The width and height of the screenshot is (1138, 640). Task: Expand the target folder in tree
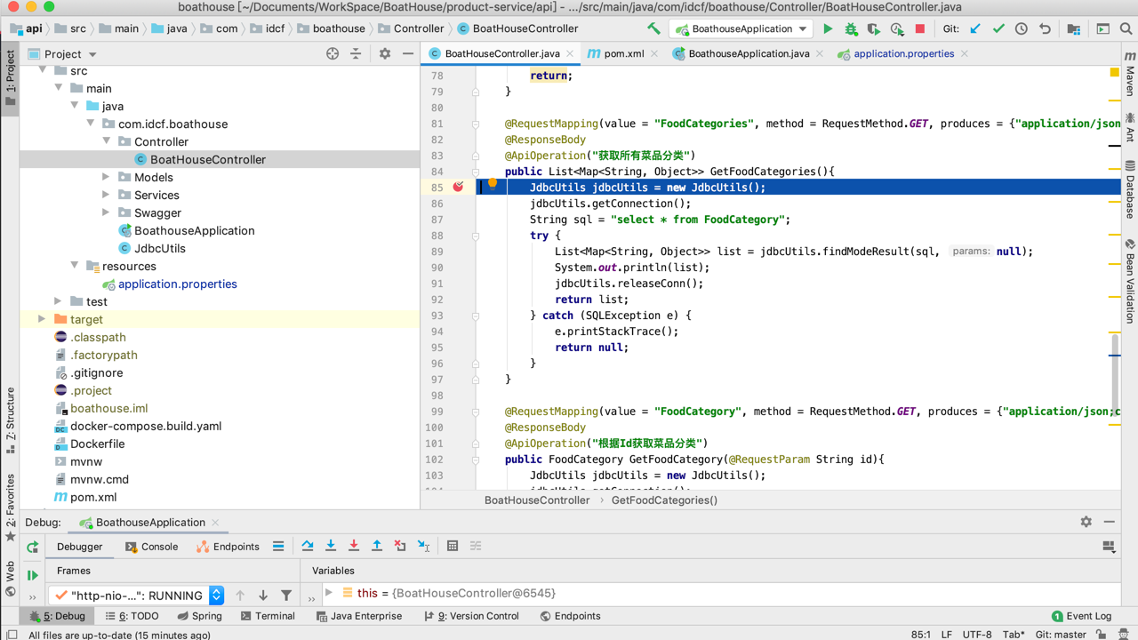(42, 319)
